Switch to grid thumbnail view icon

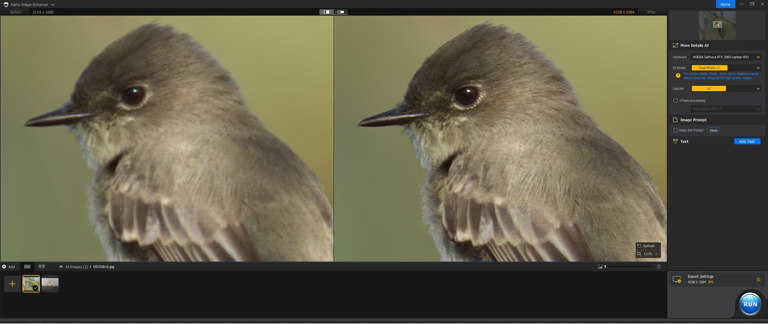[27, 267]
